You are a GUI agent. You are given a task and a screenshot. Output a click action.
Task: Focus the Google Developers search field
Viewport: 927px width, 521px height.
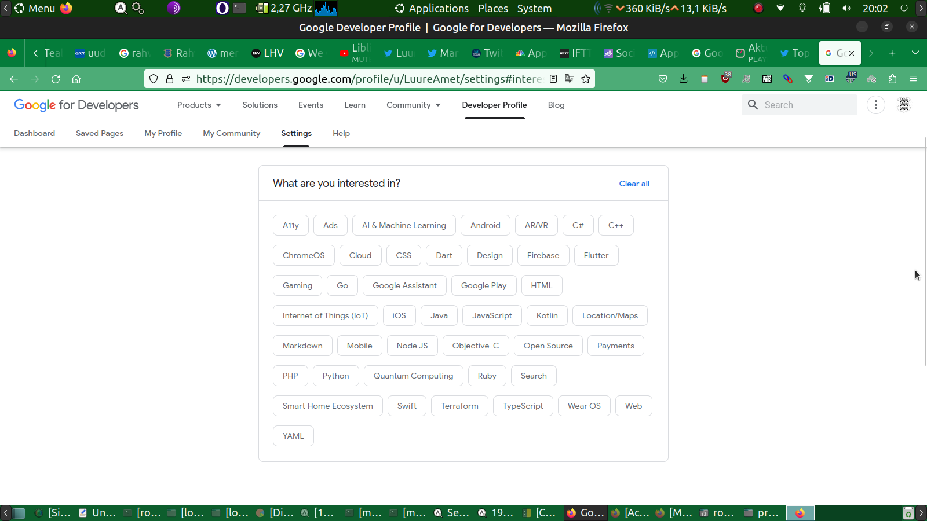(x=800, y=105)
